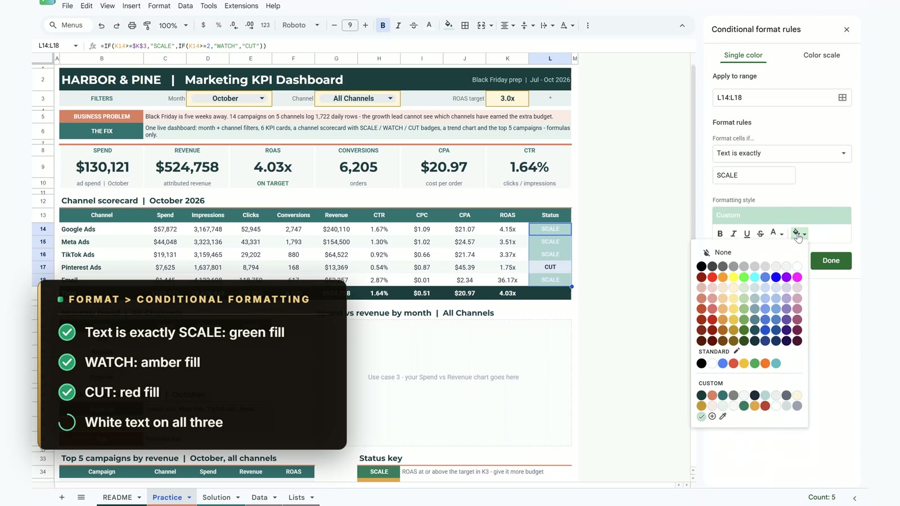Click the green Done button
The height and width of the screenshot is (506, 900).
[831, 260]
